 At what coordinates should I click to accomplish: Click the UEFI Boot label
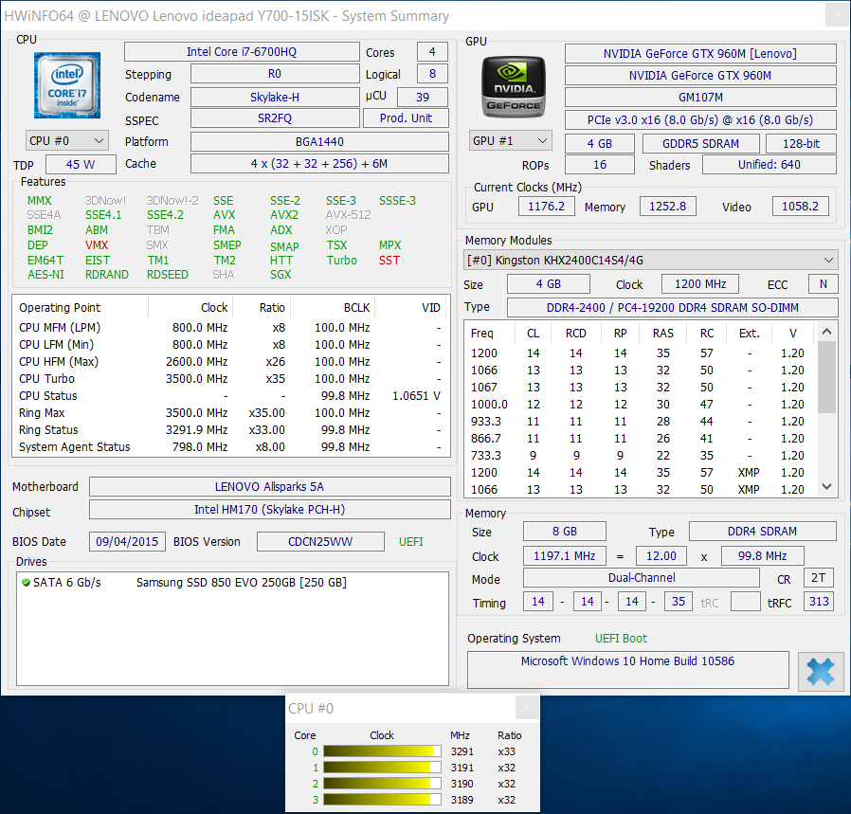[x=621, y=639]
